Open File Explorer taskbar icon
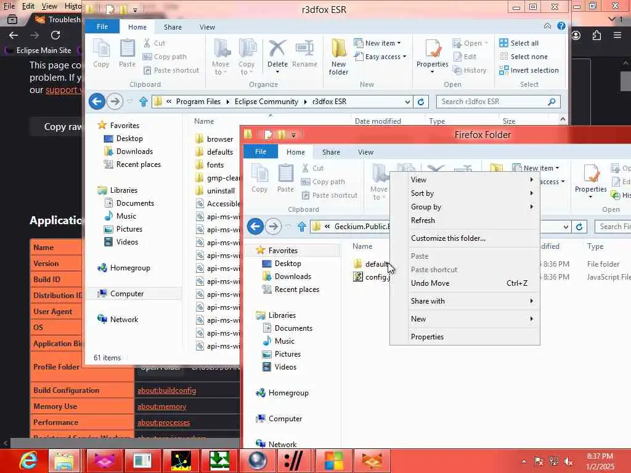Screen dimensions: 631x473 click(64, 461)
